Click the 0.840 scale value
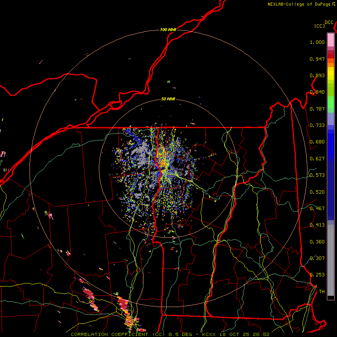This screenshot has height=337, width=337. pyautogui.click(x=317, y=92)
